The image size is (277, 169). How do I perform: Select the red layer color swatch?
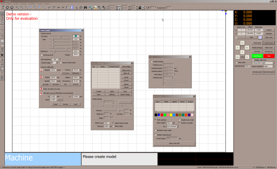(x=162, y=115)
